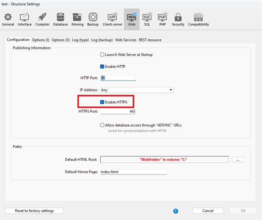
Task: Open the General settings icon
Action: point(8,19)
